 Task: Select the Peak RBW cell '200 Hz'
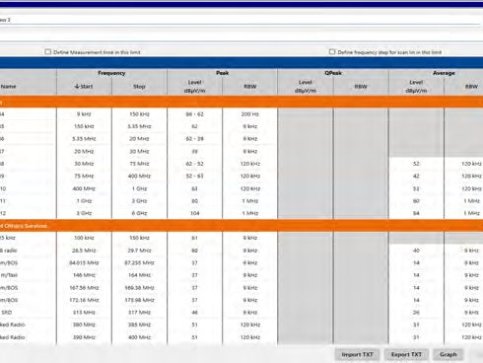tap(249, 114)
